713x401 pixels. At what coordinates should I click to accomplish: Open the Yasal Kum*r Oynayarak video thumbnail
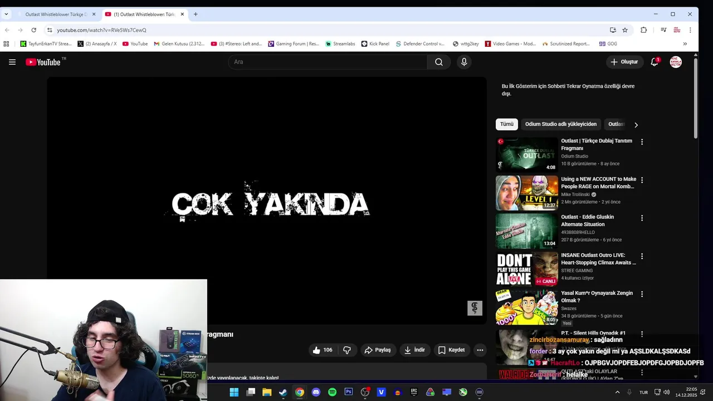point(527,307)
